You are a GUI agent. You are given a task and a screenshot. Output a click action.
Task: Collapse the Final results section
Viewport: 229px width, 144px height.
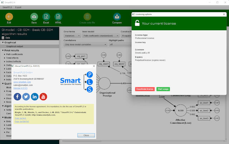[3, 50]
